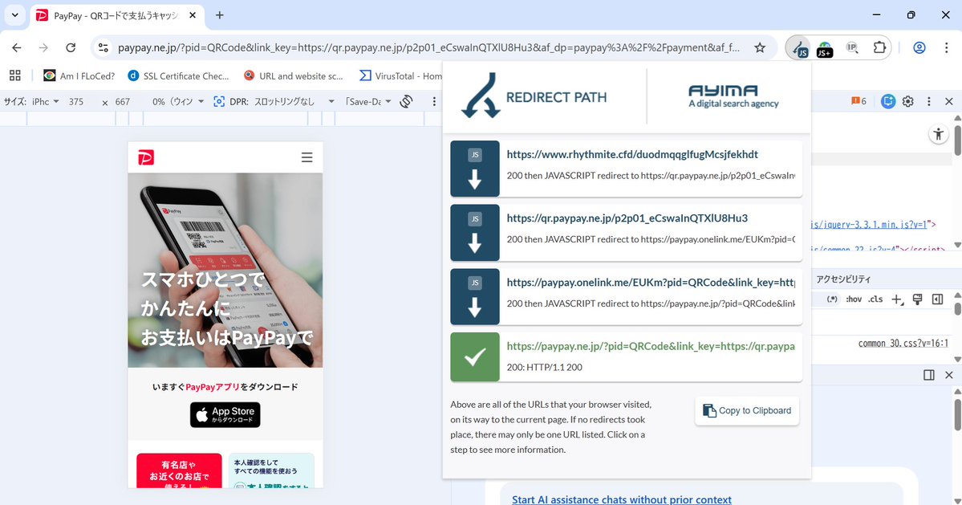Open the zoom percentage dropdown
This screenshot has width=962, height=505.
(178, 101)
